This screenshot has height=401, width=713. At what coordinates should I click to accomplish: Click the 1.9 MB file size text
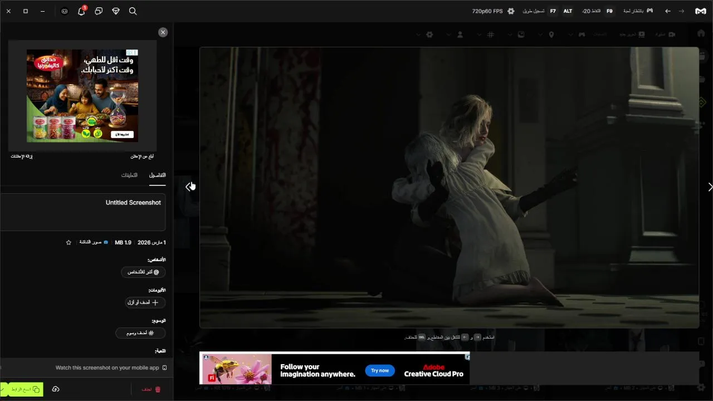click(123, 242)
